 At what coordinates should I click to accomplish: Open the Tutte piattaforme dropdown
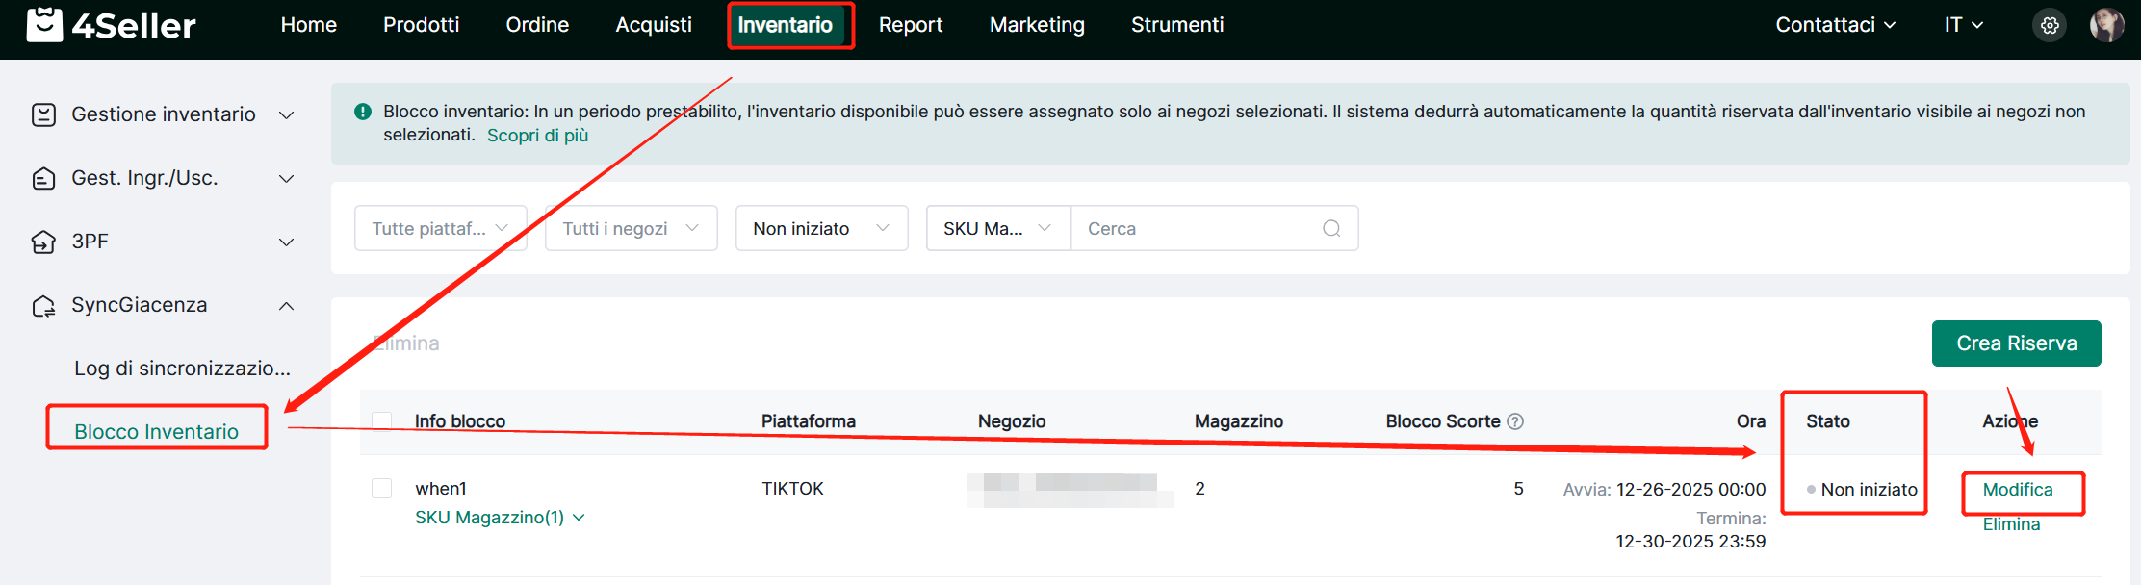point(440,228)
